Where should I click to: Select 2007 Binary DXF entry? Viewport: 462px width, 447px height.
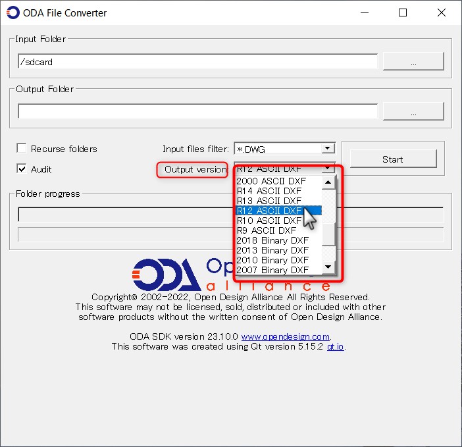pyautogui.click(x=278, y=270)
